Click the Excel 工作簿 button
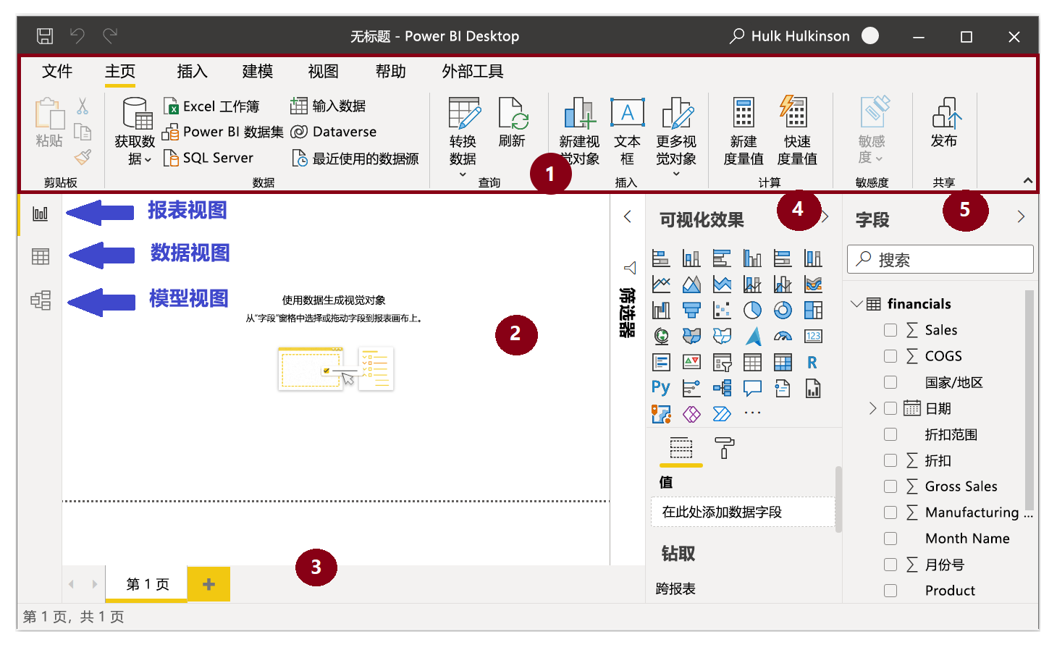Image resolution: width=1057 pixels, height=650 pixels. pos(211,106)
